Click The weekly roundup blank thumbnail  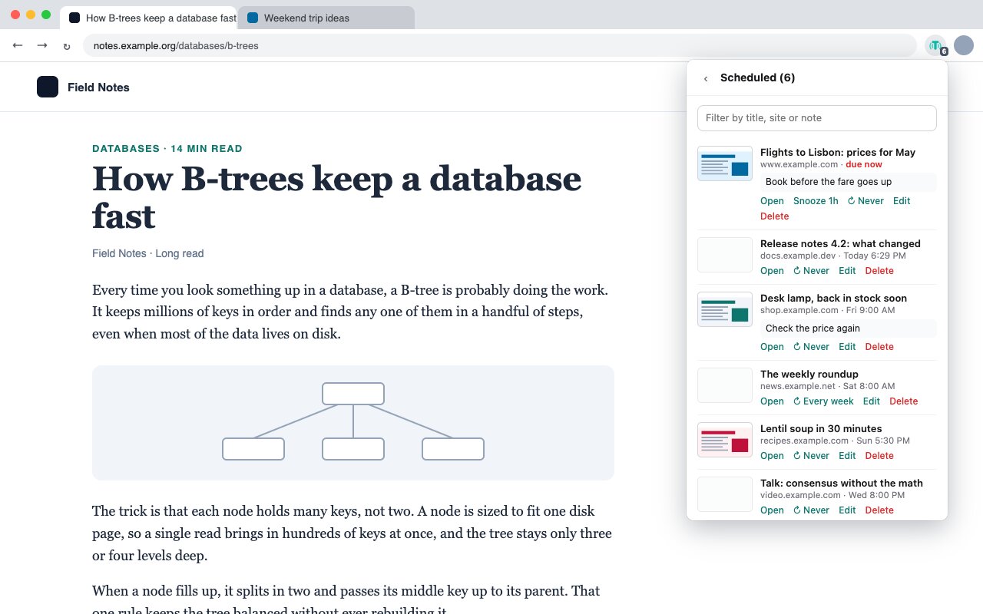pyautogui.click(x=725, y=385)
